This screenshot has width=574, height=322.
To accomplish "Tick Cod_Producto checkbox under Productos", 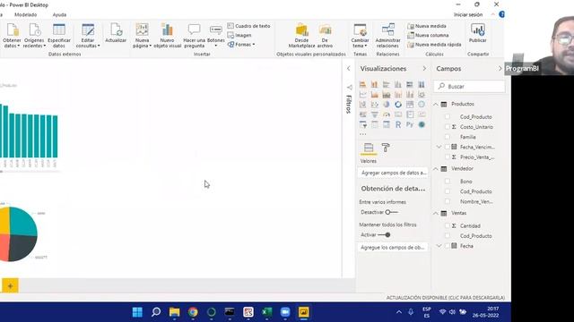I will tap(448, 116).
